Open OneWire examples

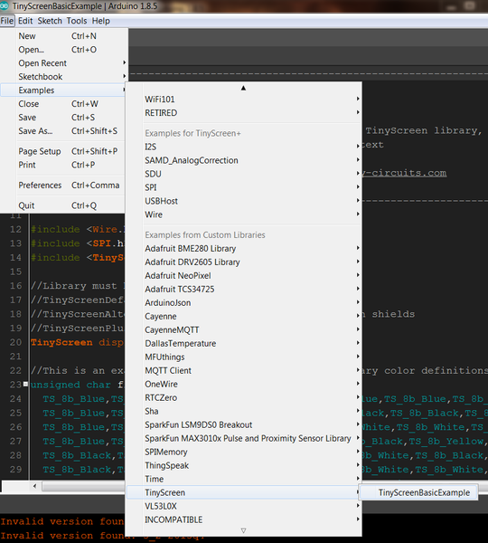(244, 384)
